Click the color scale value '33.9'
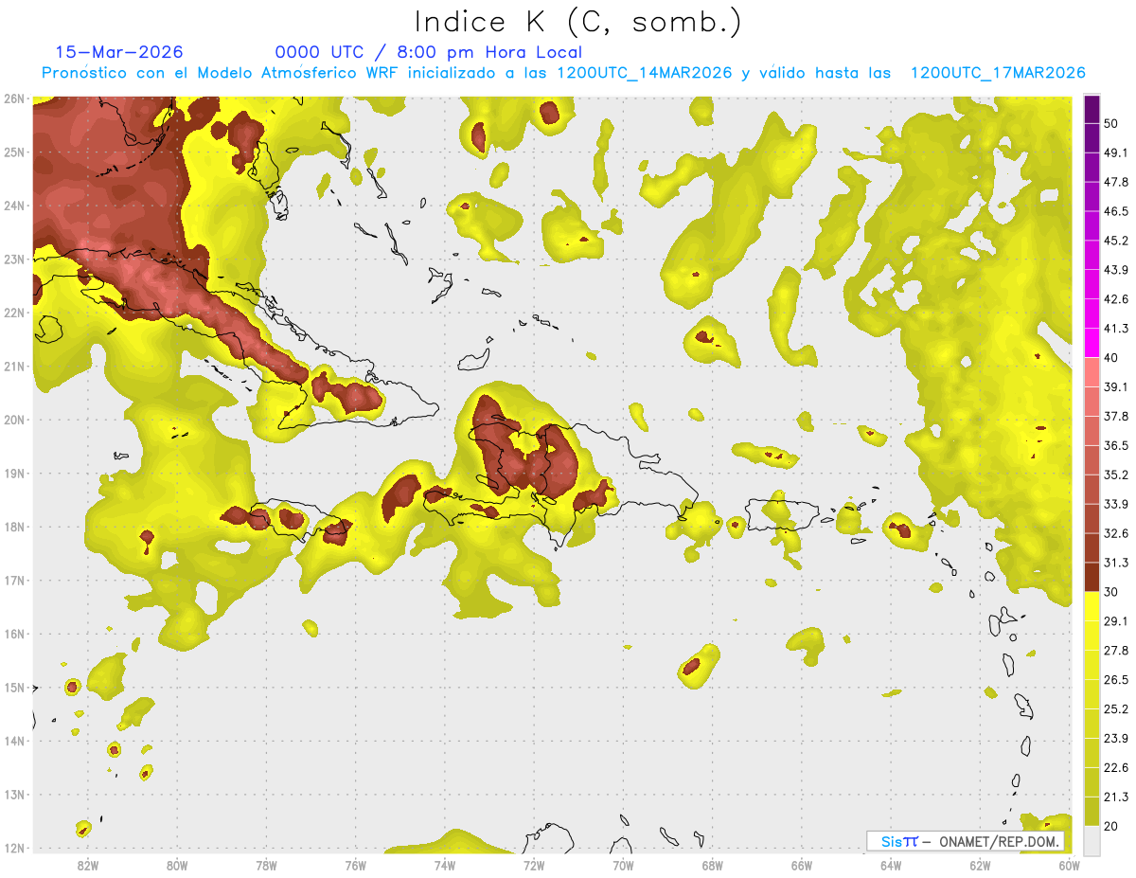This screenshot has width=1136, height=878. pyautogui.click(x=1115, y=504)
